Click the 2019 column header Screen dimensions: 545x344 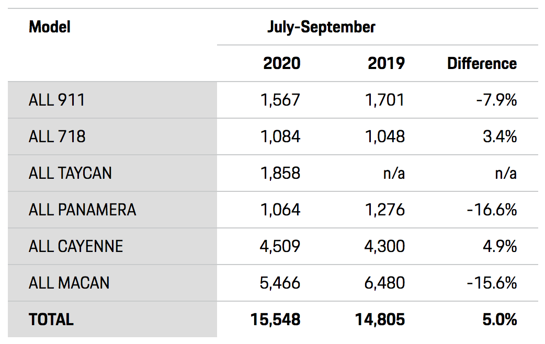[387, 63]
